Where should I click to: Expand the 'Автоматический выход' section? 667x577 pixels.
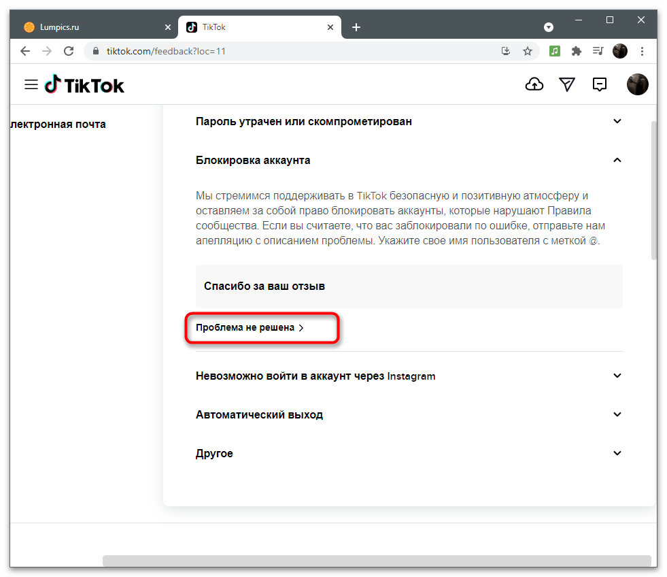(x=617, y=414)
